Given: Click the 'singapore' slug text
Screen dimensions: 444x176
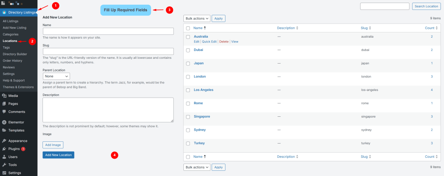Looking at the screenshot, I should (369, 116).
